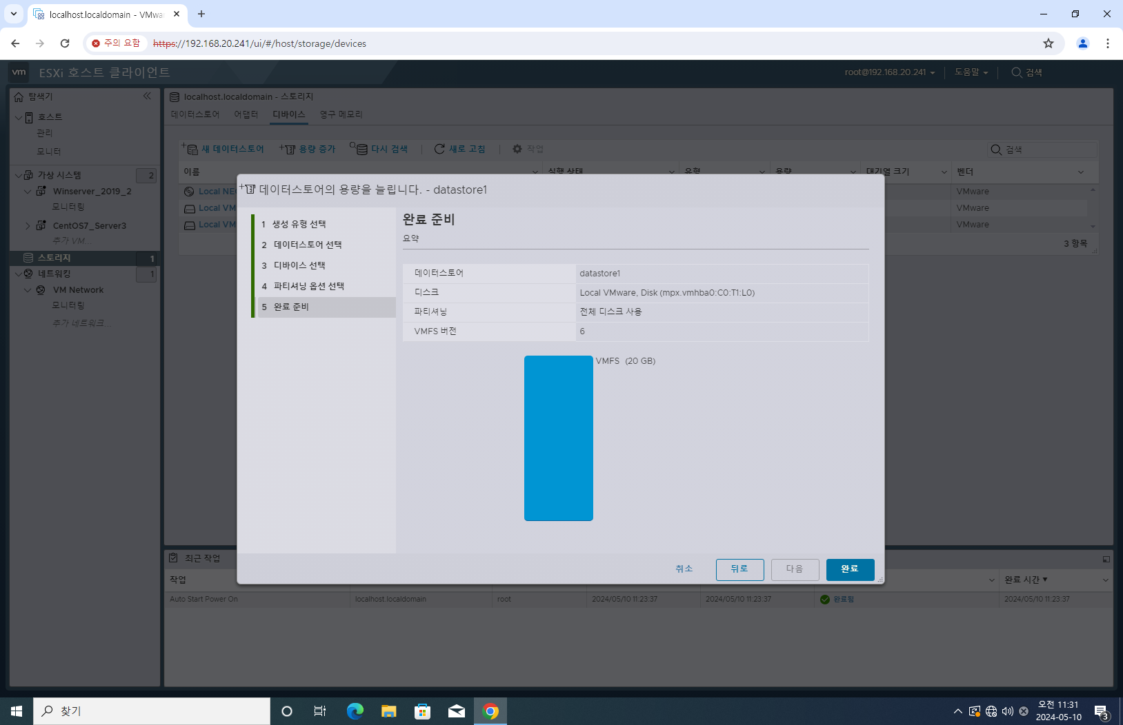Click 새로 고침 refresh toolbar button
1123x725 pixels.
click(460, 149)
